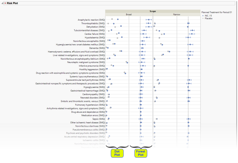Collapse the Risk Plot outline triangle
238x163 pixels.
[x=2, y=3]
